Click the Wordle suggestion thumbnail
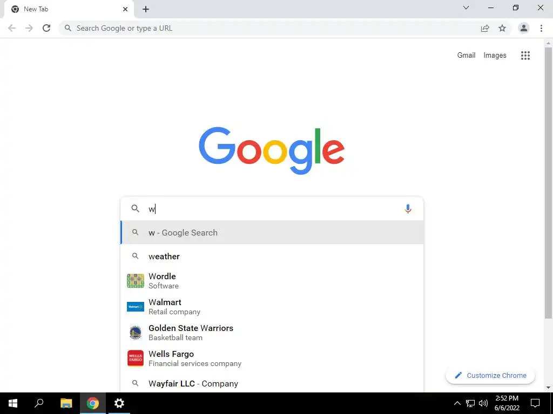 (x=136, y=280)
